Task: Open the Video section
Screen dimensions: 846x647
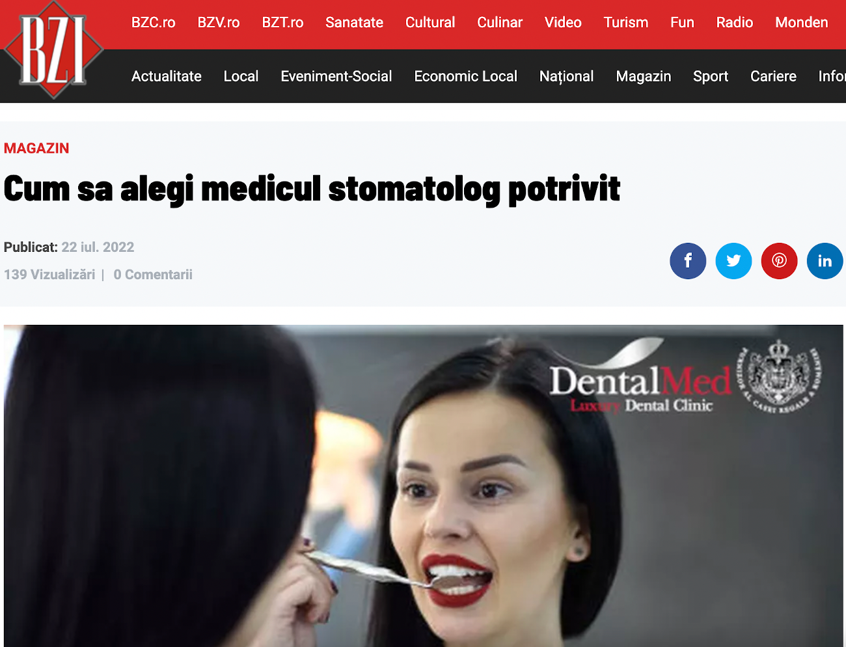Action: coord(563,23)
